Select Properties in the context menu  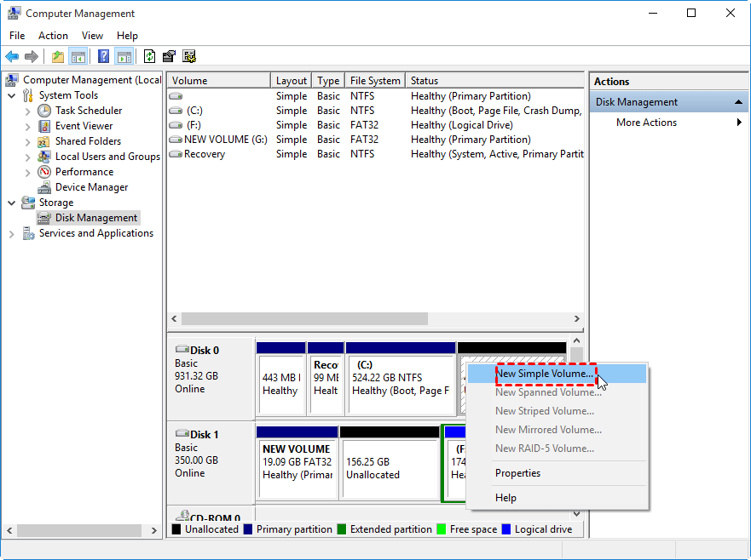557,473
